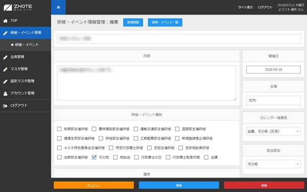Screen dimensions: 307x192
Task: Click サイト表示 link in header
Action: click(x=245, y=7)
